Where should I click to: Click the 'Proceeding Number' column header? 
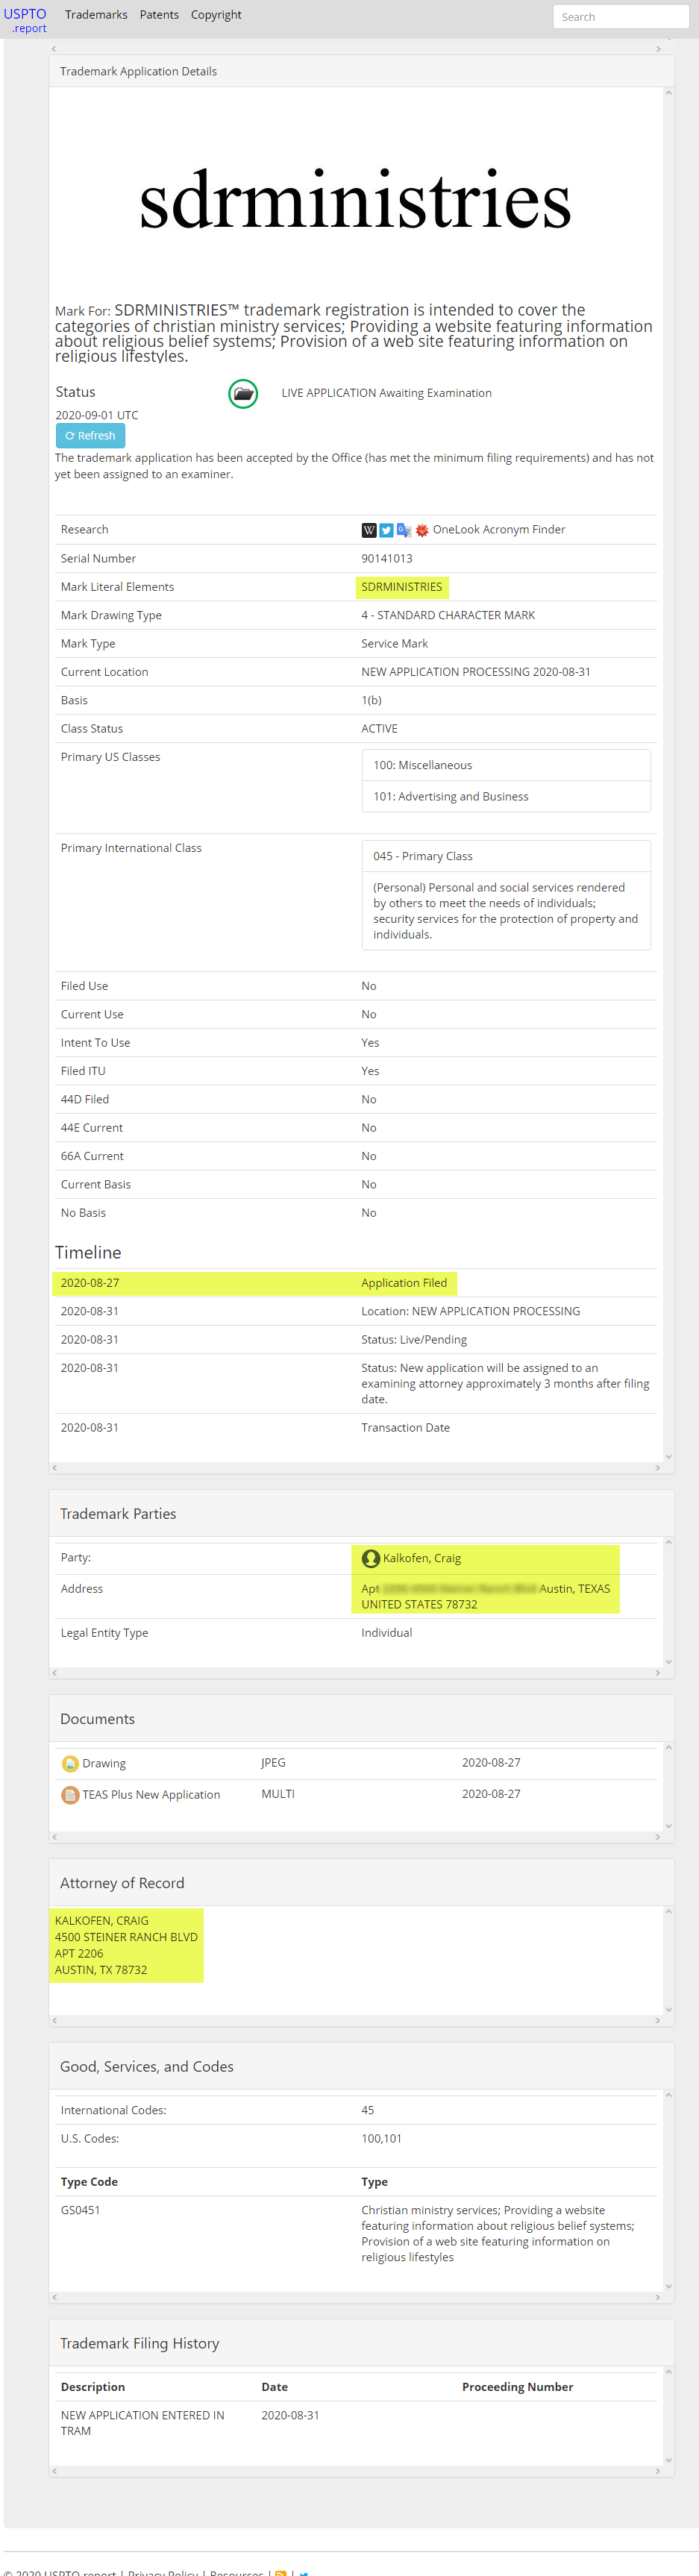tap(518, 2387)
